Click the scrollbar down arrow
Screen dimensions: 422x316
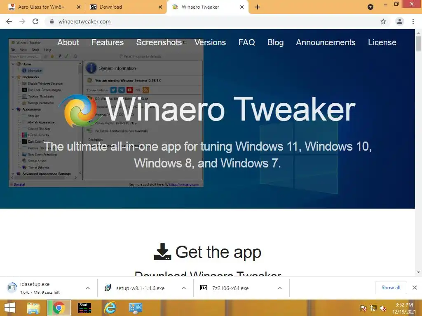(x=418, y=272)
